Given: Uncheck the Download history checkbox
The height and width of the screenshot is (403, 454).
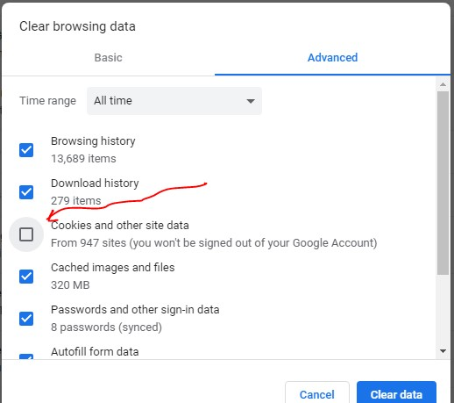Looking at the screenshot, I should [x=26, y=192].
